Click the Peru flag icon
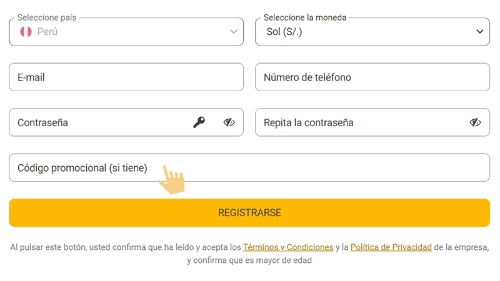This screenshot has width=500, height=281. tap(26, 32)
